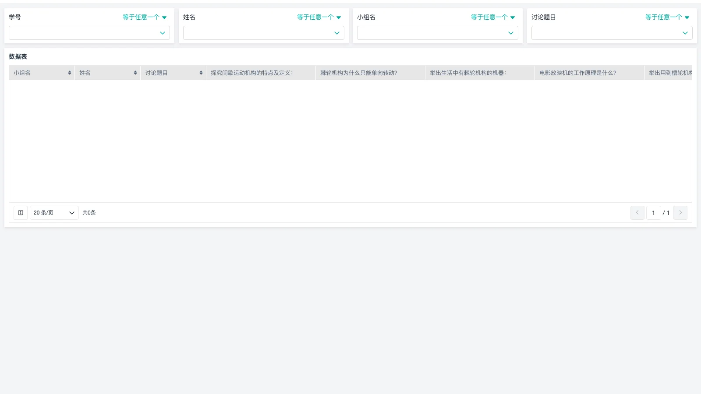Open the 讨论题目 value selector via its chevron
Screen dimensions: 701x394
(686, 33)
